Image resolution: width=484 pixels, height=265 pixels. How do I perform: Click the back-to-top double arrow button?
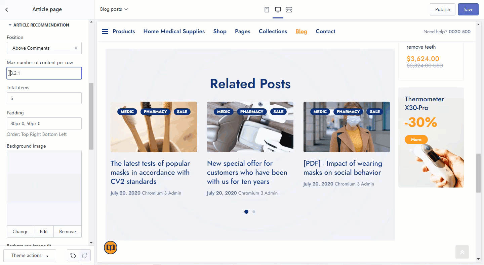tap(462, 252)
